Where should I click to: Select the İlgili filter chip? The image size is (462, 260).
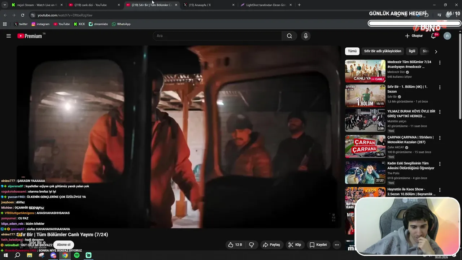click(x=412, y=51)
